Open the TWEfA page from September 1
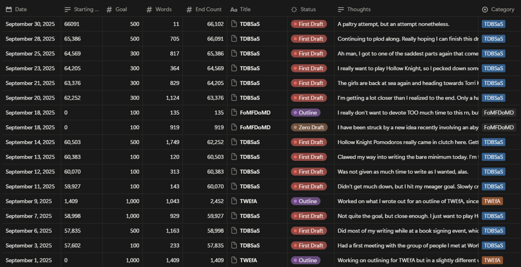The width and height of the screenshot is (521, 267). (248, 260)
